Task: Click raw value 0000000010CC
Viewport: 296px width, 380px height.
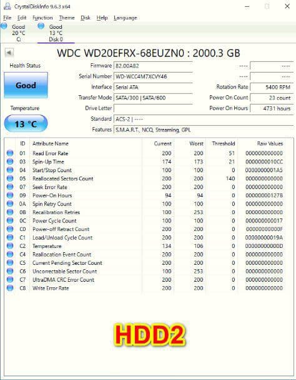Action: [x=264, y=162]
